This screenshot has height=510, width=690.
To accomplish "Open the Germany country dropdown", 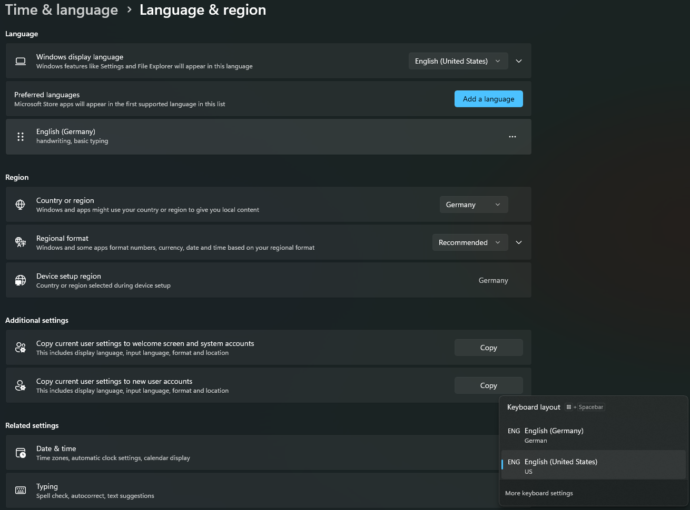I will (x=473, y=205).
